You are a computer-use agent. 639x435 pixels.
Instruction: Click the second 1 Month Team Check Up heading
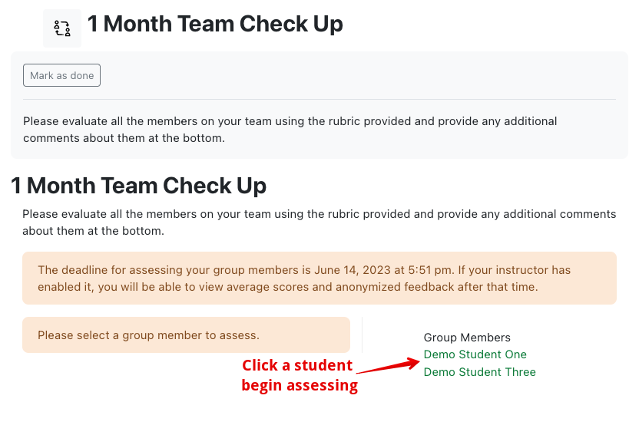pyautogui.click(x=138, y=186)
